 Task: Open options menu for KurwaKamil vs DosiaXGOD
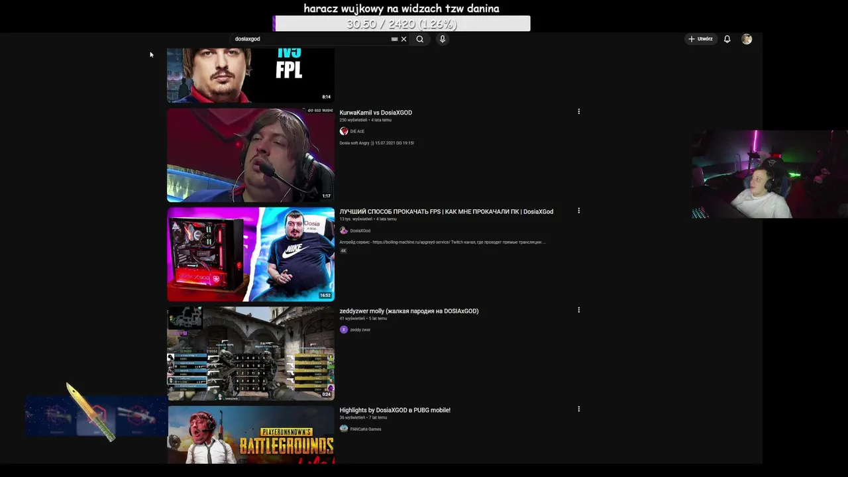(x=578, y=112)
